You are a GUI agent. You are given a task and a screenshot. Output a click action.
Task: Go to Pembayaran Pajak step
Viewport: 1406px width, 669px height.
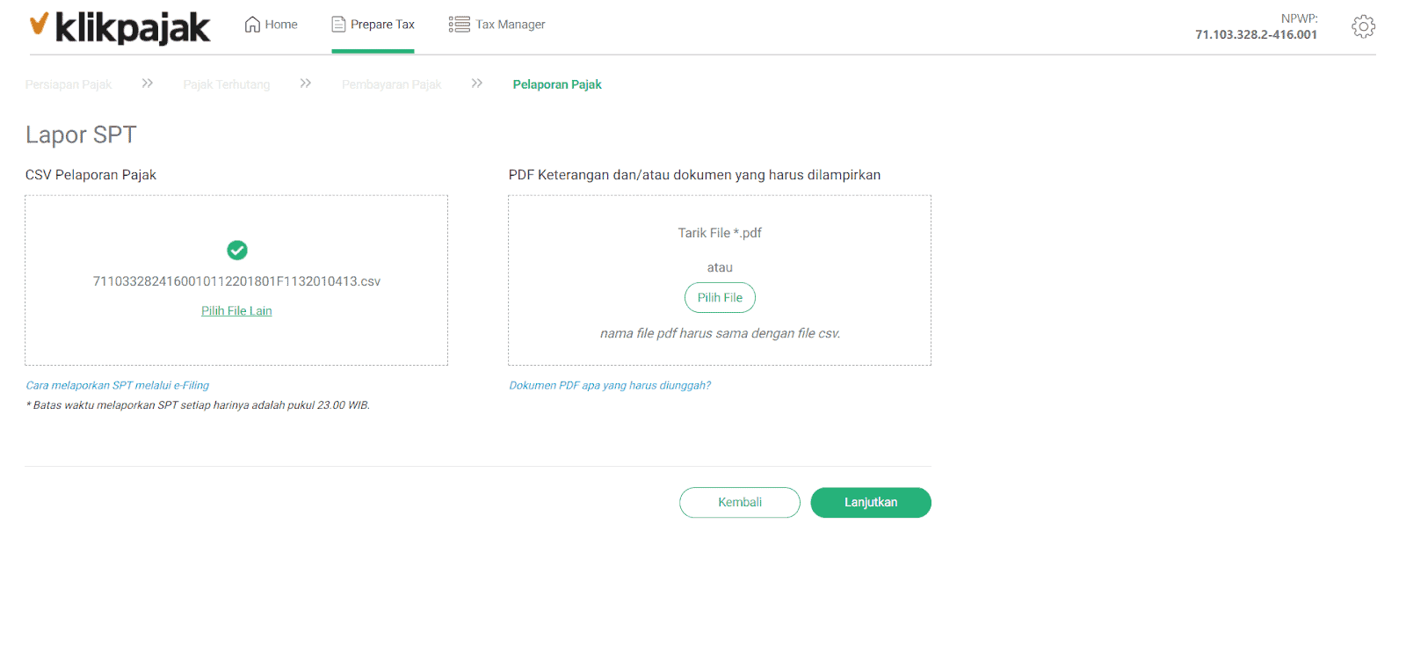point(392,84)
